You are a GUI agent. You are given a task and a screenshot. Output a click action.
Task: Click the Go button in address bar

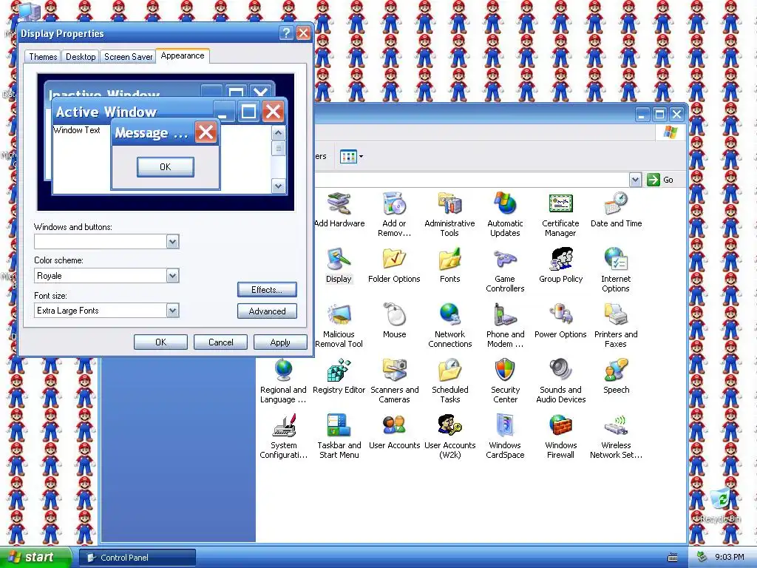click(x=660, y=180)
